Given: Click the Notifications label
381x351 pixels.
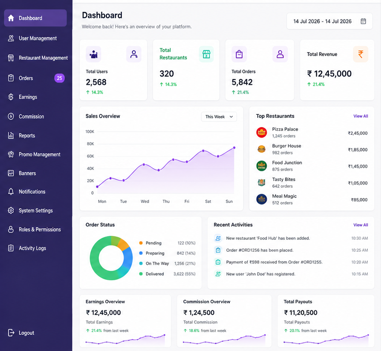Looking at the screenshot, I should pyautogui.click(x=32, y=192).
